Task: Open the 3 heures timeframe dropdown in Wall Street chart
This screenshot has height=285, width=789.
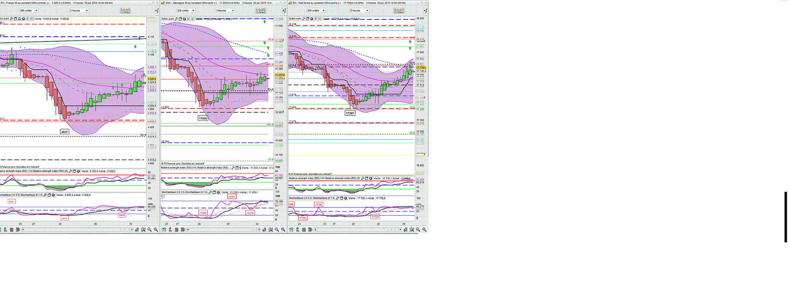Action: tap(360, 11)
